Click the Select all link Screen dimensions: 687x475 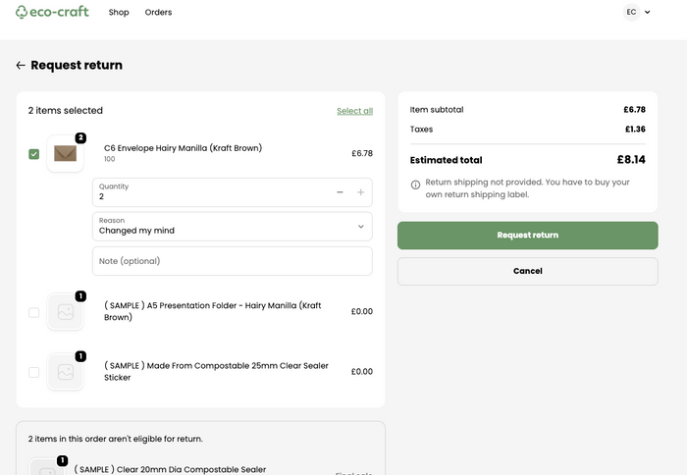354,111
